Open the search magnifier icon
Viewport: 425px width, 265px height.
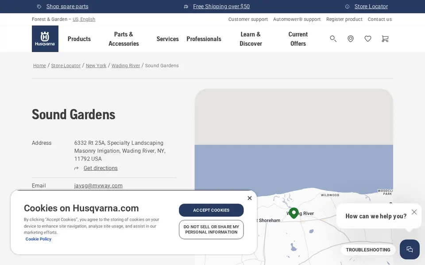333,39
